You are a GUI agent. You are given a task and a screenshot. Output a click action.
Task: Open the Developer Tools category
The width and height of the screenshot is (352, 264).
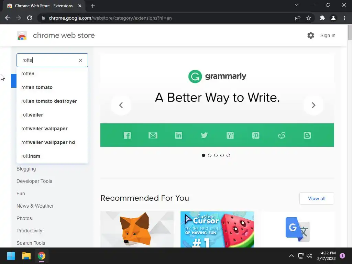coord(34,181)
